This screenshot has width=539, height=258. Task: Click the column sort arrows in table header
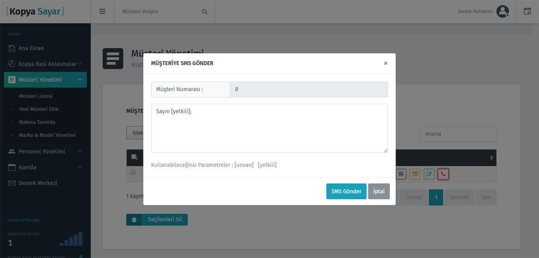tap(491, 158)
